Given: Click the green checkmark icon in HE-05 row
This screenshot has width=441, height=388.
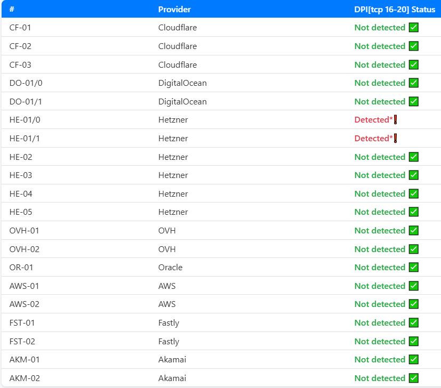Looking at the screenshot, I should [x=413, y=212].
